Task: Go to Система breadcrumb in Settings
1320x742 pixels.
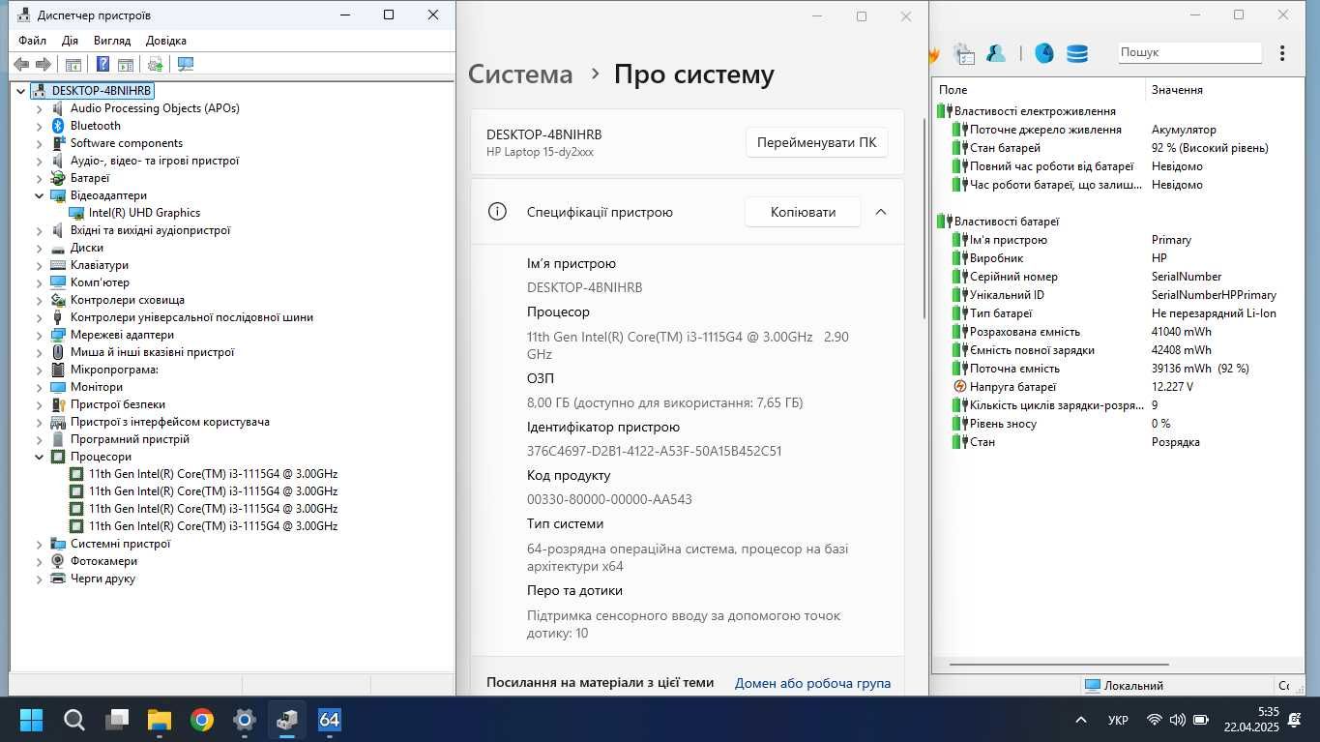Action: (x=520, y=74)
